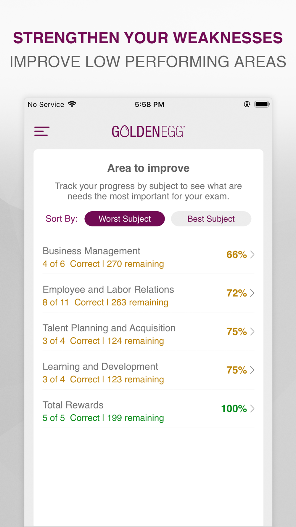Expand Talent Planning and Acquisition chevron
This screenshot has width=296, height=527.
[x=252, y=332]
